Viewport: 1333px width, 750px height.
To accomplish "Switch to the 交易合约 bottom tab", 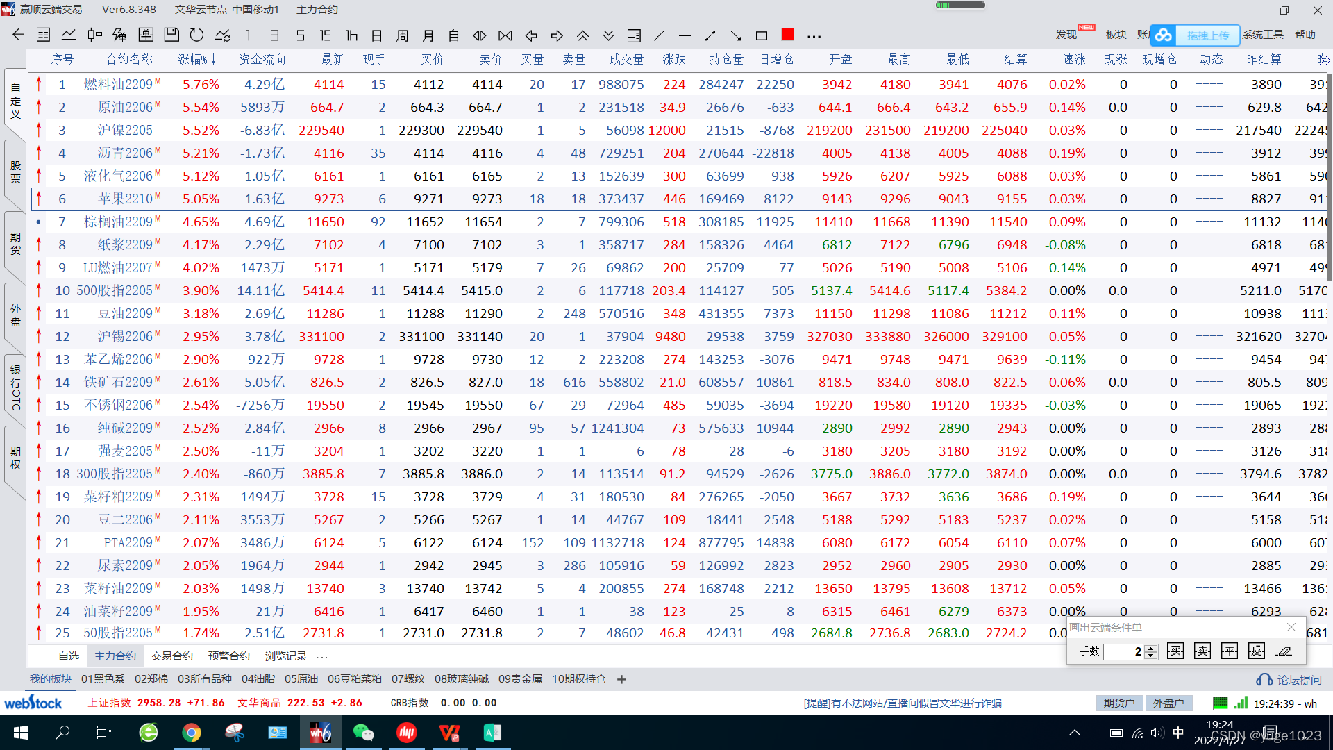I will (x=172, y=656).
